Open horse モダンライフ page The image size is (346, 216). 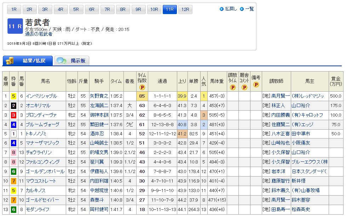pos(37,209)
